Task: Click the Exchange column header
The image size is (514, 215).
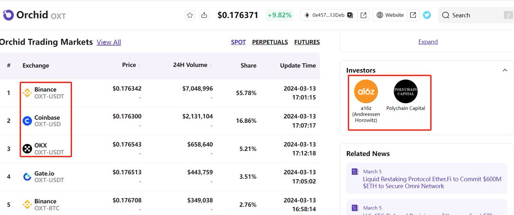Action: 36,66
